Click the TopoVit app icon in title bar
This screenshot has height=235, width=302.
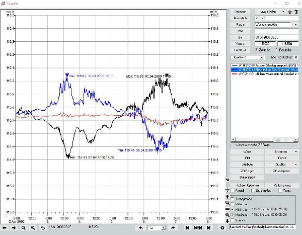(3, 4)
